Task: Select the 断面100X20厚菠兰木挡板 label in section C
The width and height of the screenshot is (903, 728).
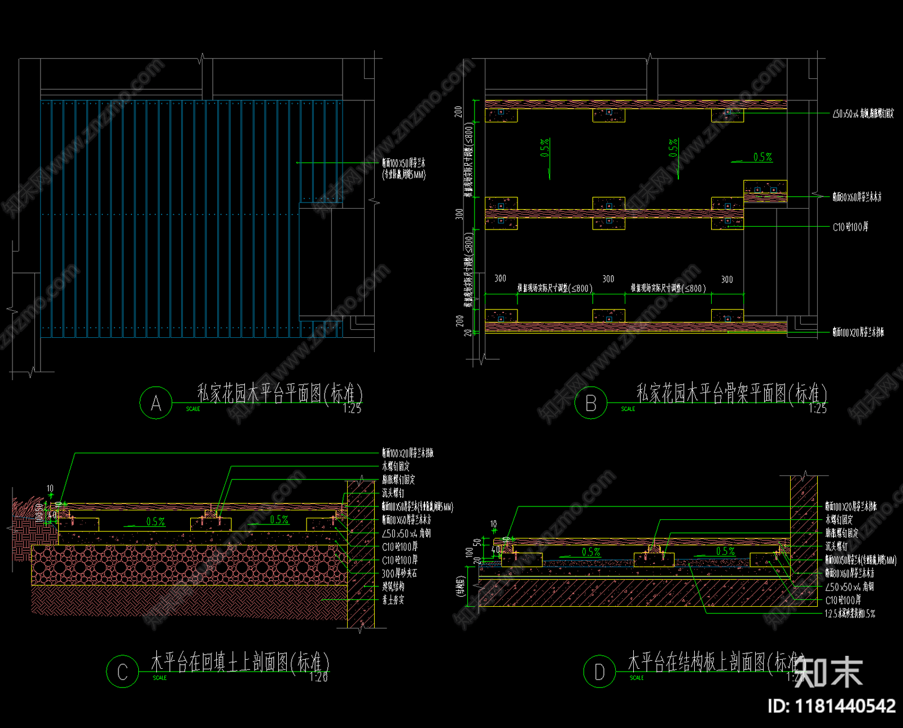Action: point(408,453)
